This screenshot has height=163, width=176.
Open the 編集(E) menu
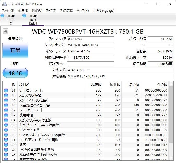[23, 11]
